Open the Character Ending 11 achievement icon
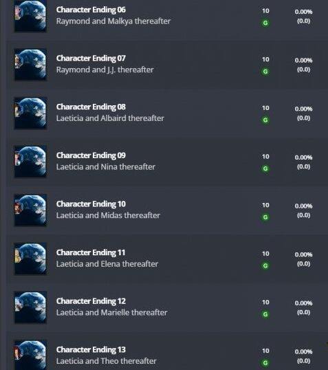The width and height of the screenshot is (328, 370). 30,259
